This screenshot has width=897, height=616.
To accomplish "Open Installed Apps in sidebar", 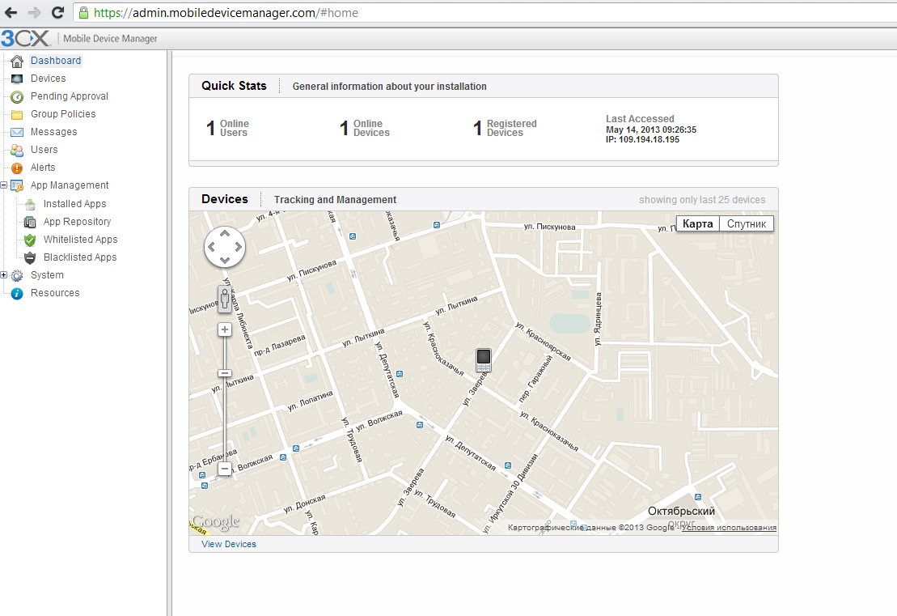I will point(74,204).
